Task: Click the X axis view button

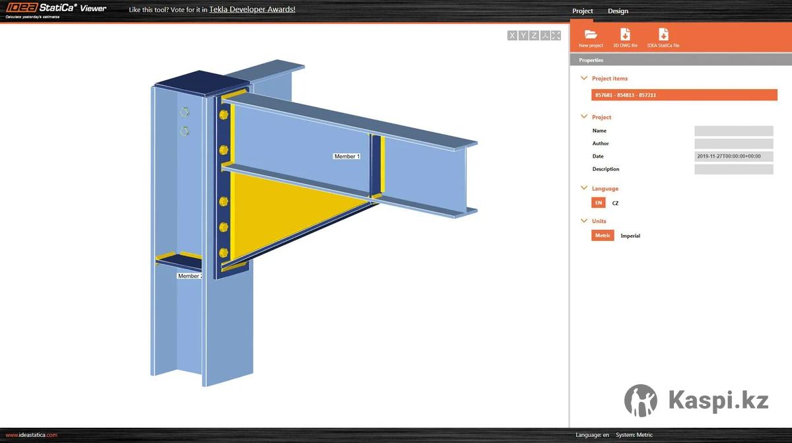Action: [512, 36]
